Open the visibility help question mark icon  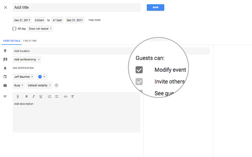tap(56, 86)
